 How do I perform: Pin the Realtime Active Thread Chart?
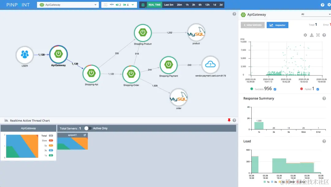tap(229, 120)
